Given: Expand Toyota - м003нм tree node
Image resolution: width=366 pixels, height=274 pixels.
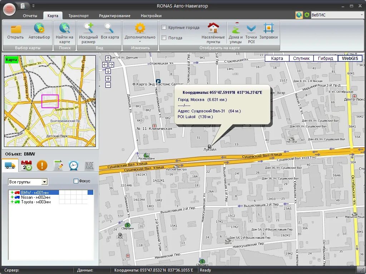Looking at the screenshot, I should pos(12,202).
